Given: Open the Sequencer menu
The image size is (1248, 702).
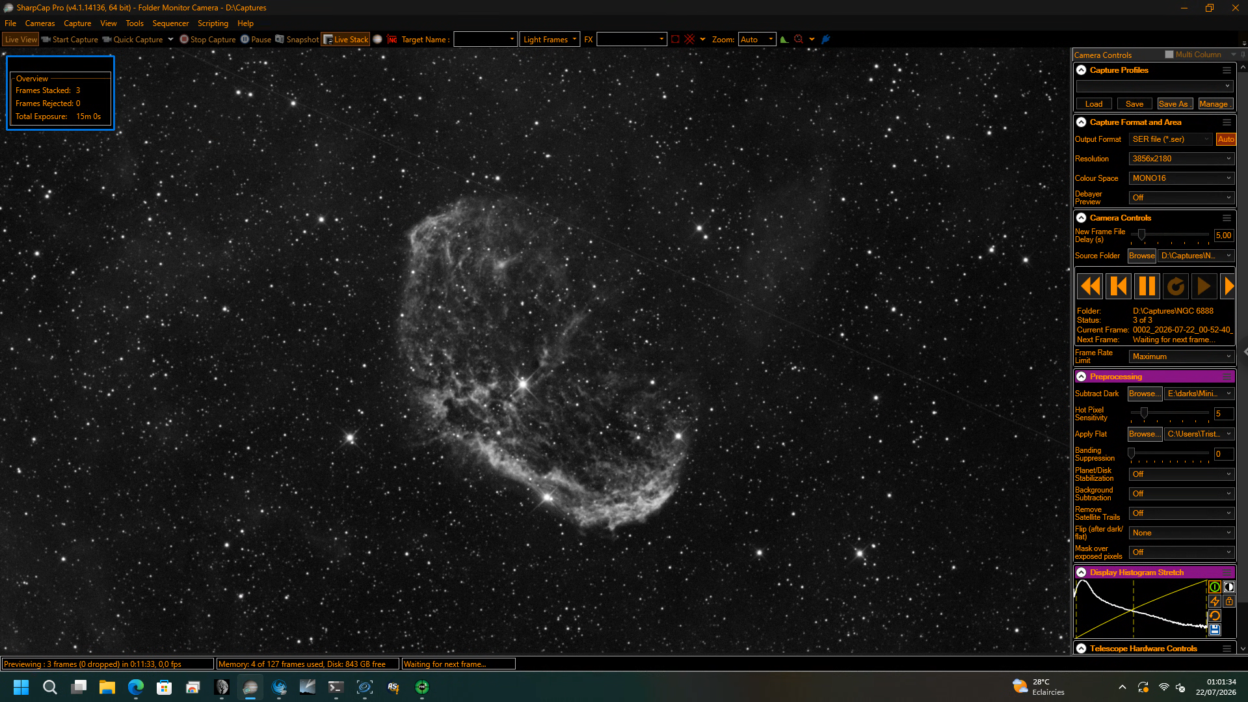Looking at the screenshot, I should (x=170, y=23).
